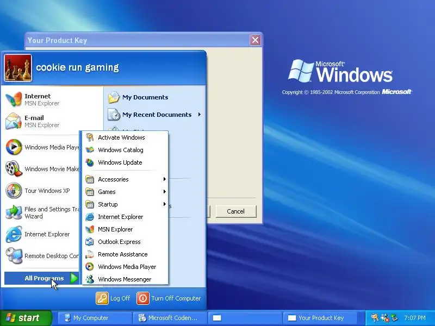Open Remote Assistance
This screenshot has width=435, height=326.
point(125,254)
